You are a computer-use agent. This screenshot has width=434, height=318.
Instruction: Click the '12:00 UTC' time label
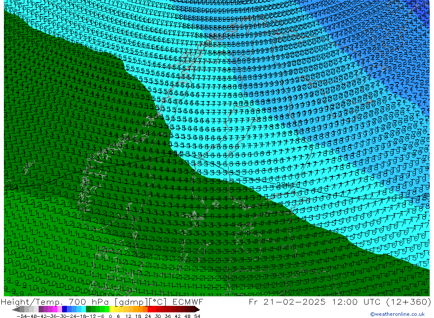coord(356,302)
